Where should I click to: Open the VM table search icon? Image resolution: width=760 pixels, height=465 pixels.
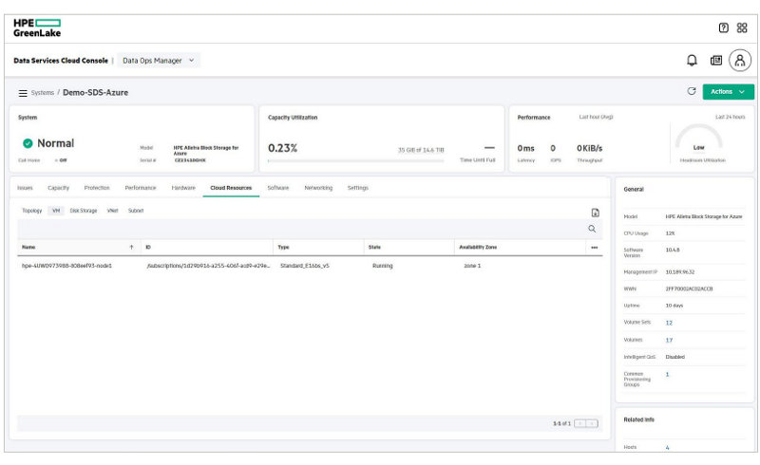(x=592, y=229)
